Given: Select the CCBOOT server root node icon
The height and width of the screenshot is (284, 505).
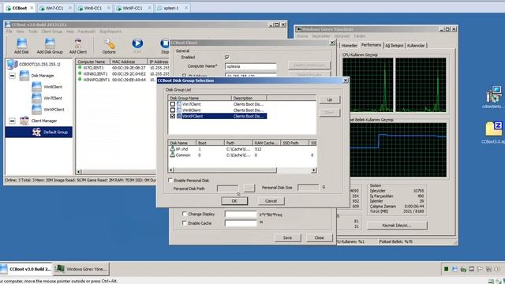Looking at the screenshot, I should (x=12, y=64).
